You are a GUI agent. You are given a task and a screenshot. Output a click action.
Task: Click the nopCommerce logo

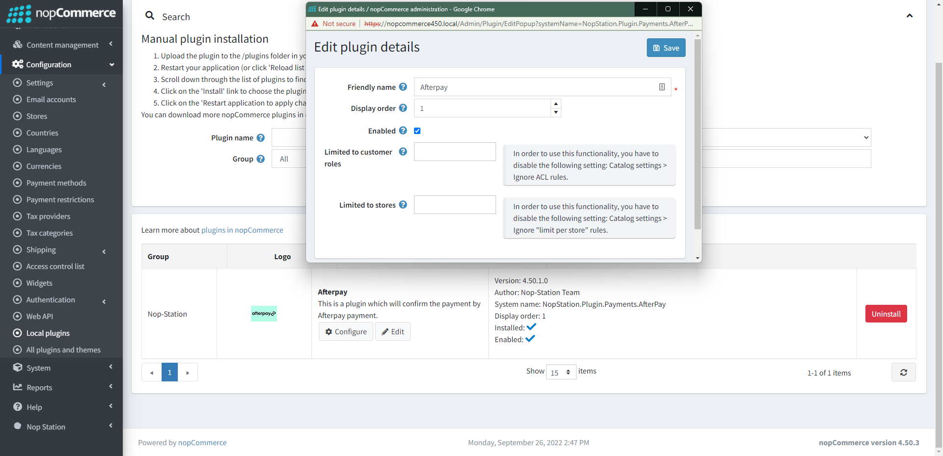tap(61, 13)
